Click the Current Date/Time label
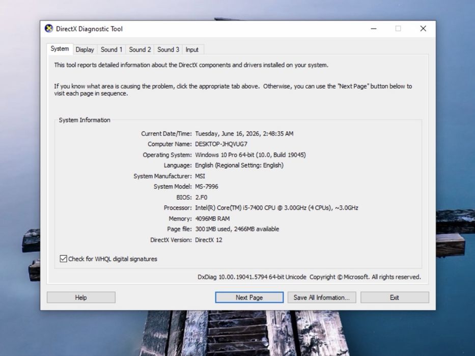 [x=166, y=133]
